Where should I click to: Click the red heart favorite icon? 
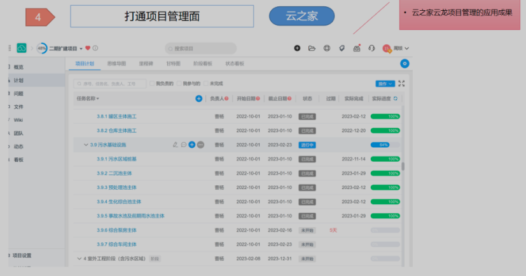point(88,48)
